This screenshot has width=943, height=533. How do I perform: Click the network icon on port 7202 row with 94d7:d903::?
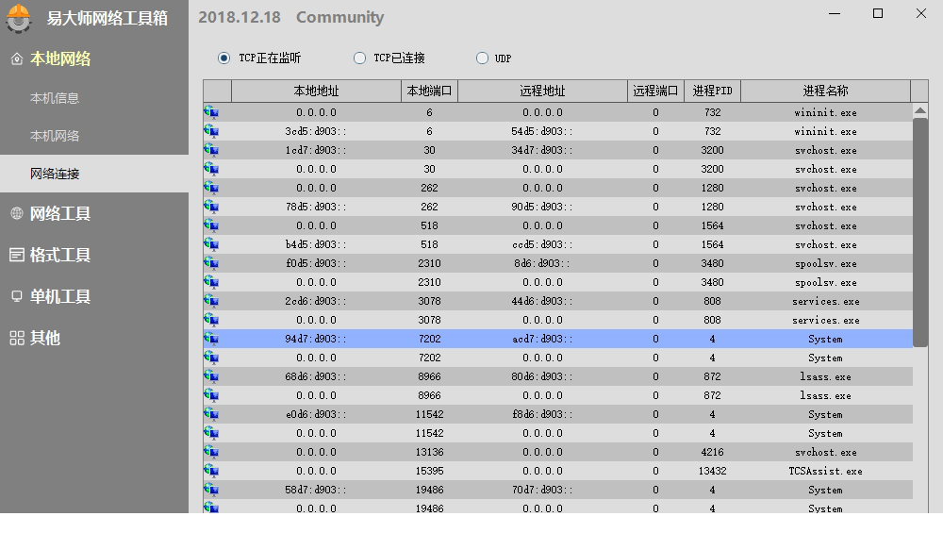click(211, 339)
